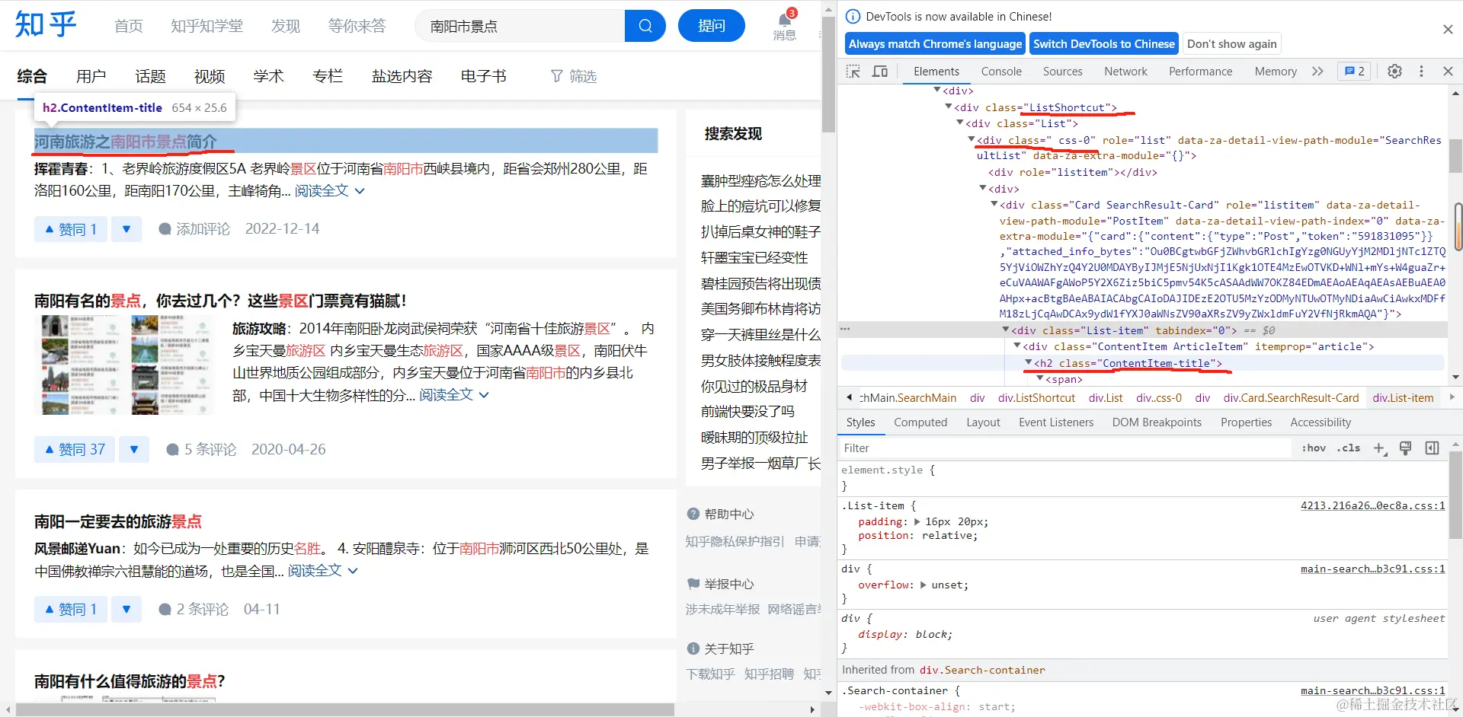
Task: Select the 视频 search tab
Action: [x=210, y=76]
